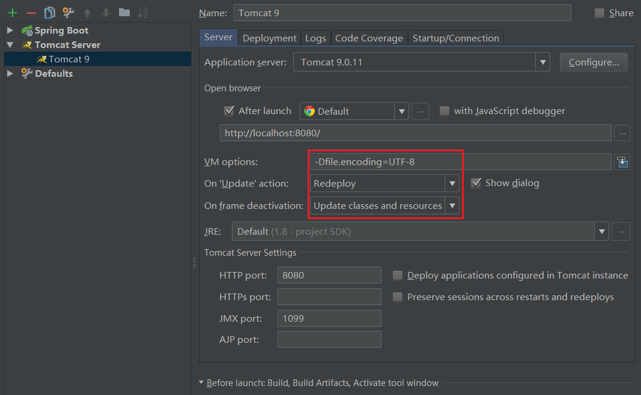
Task: Open the browser Default dropdown
Action: (x=401, y=111)
